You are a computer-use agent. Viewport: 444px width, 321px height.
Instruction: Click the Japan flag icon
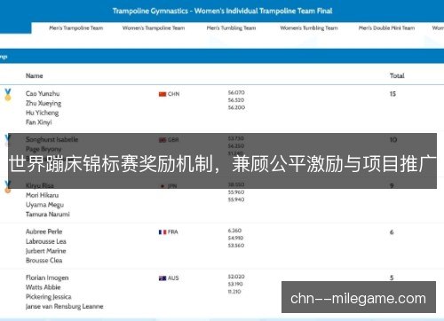163,186
